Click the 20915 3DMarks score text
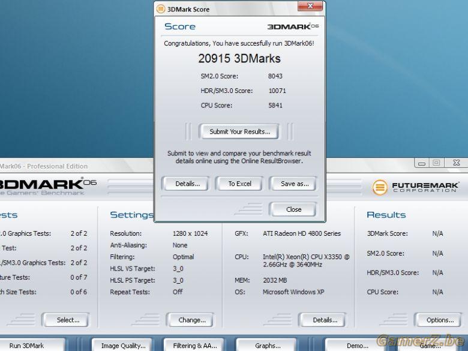Screen dimensions: 468x351 click(239, 59)
